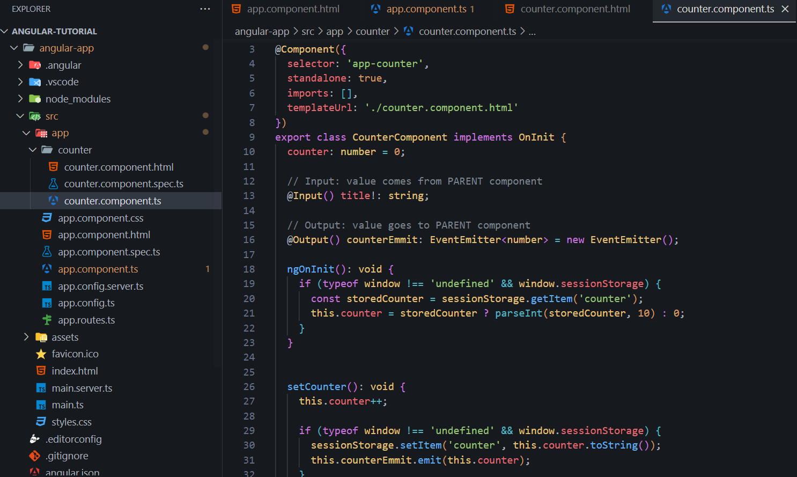Image resolution: width=797 pixels, height=477 pixels.
Task: Click the .editorconfig mouse icon
Action: click(35, 439)
